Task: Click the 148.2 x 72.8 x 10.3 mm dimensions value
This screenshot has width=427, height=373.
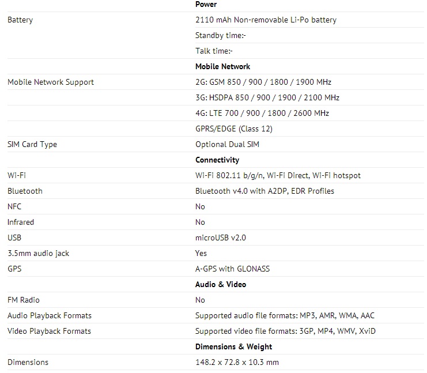Action: [237, 363]
